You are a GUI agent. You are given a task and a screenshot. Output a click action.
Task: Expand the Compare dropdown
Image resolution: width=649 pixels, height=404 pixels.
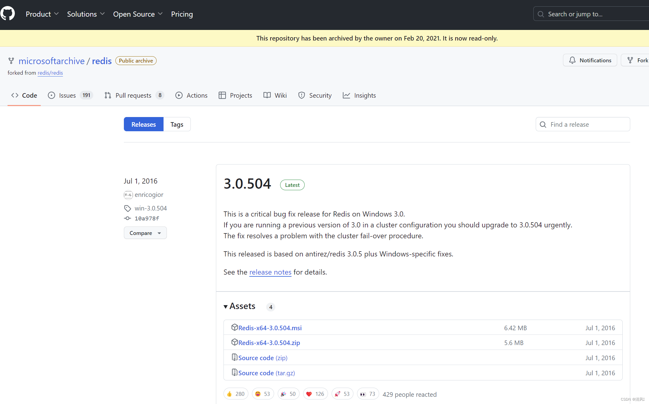[x=145, y=233]
